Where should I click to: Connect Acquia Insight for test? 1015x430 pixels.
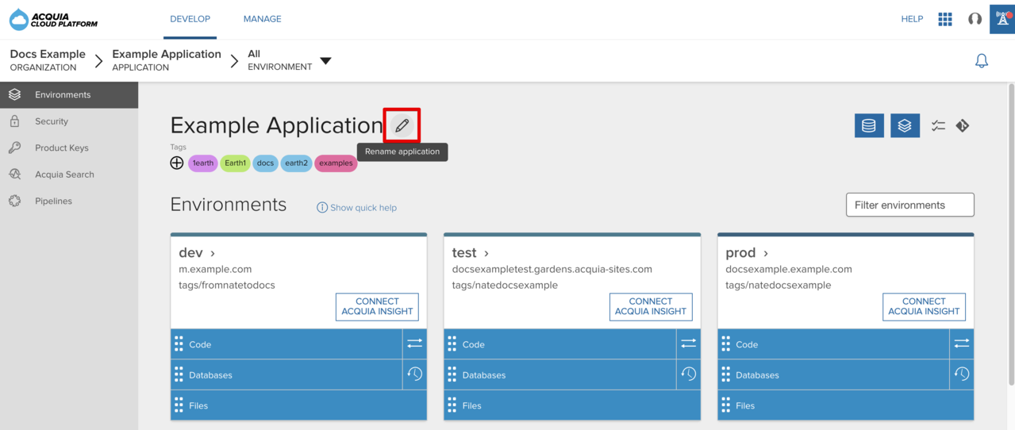tap(651, 307)
